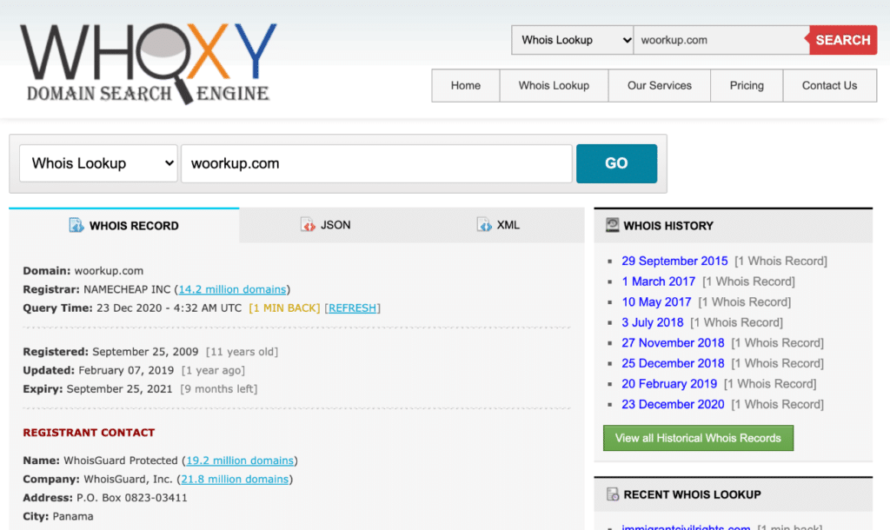Open the 1 March 2017 history record
The image size is (890, 530).
coord(659,282)
